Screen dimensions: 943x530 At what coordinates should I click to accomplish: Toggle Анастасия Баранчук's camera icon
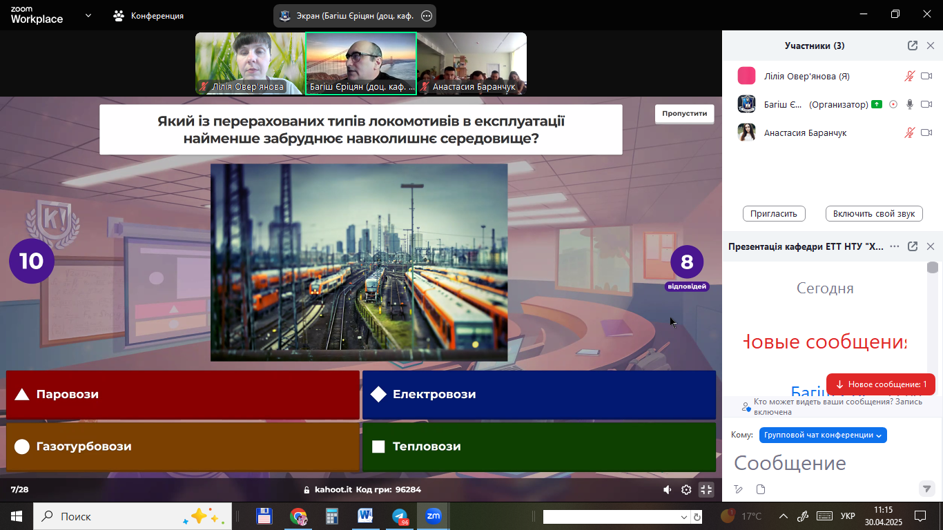(926, 132)
